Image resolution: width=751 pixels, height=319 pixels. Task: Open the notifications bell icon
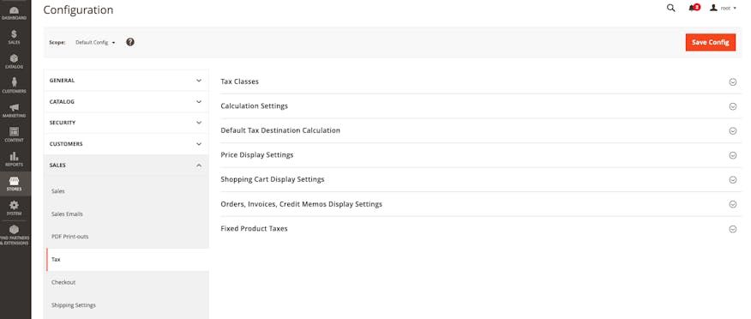point(694,8)
